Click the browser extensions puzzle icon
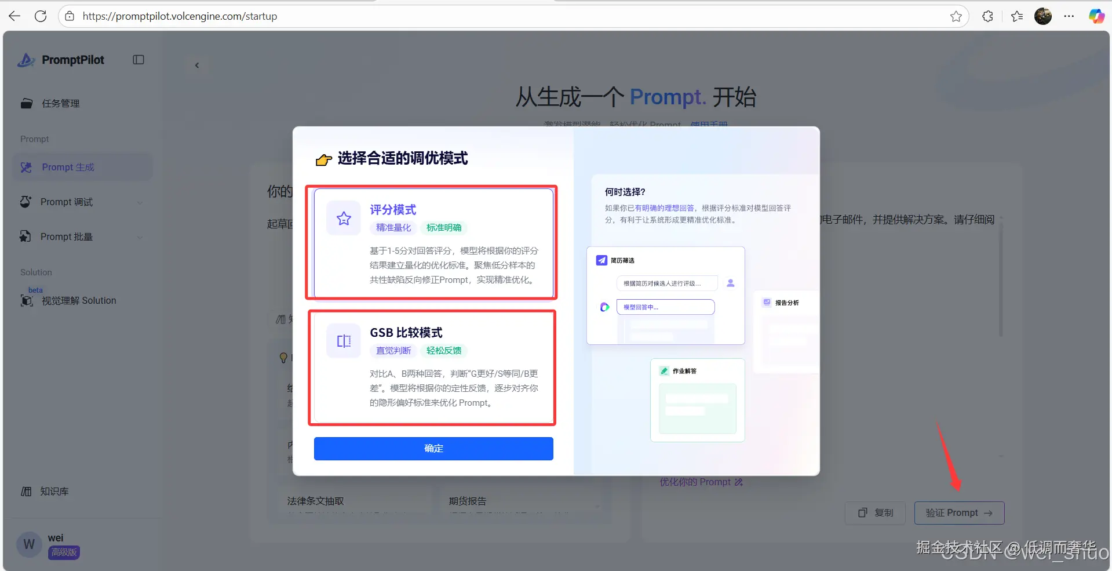 pyautogui.click(x=987, y=16)
